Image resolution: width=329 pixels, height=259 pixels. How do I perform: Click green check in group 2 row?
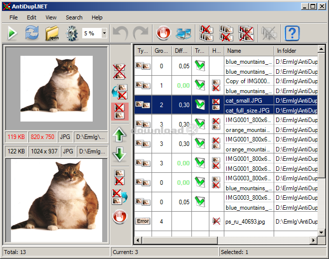(x=200, y=105)
